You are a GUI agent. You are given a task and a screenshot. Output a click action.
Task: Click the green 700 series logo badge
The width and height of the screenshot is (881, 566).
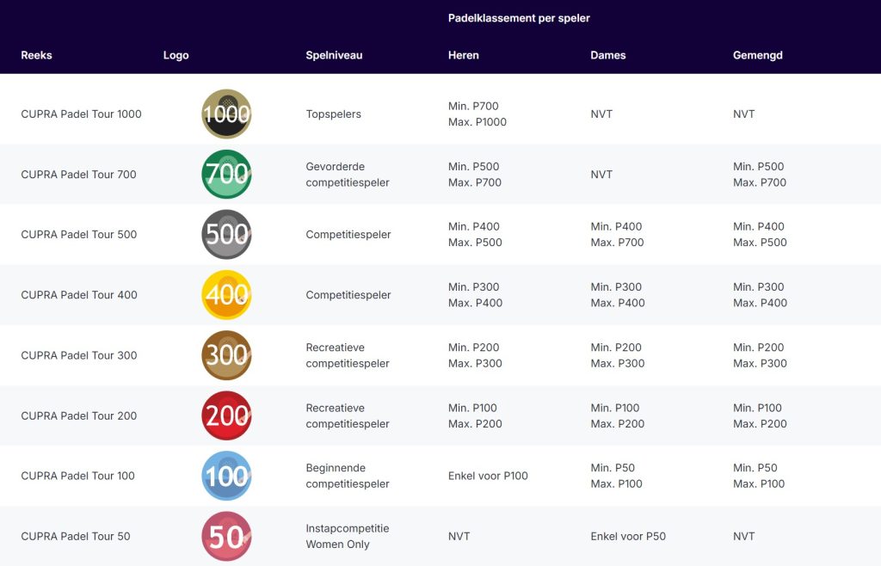tap(226, 174)
